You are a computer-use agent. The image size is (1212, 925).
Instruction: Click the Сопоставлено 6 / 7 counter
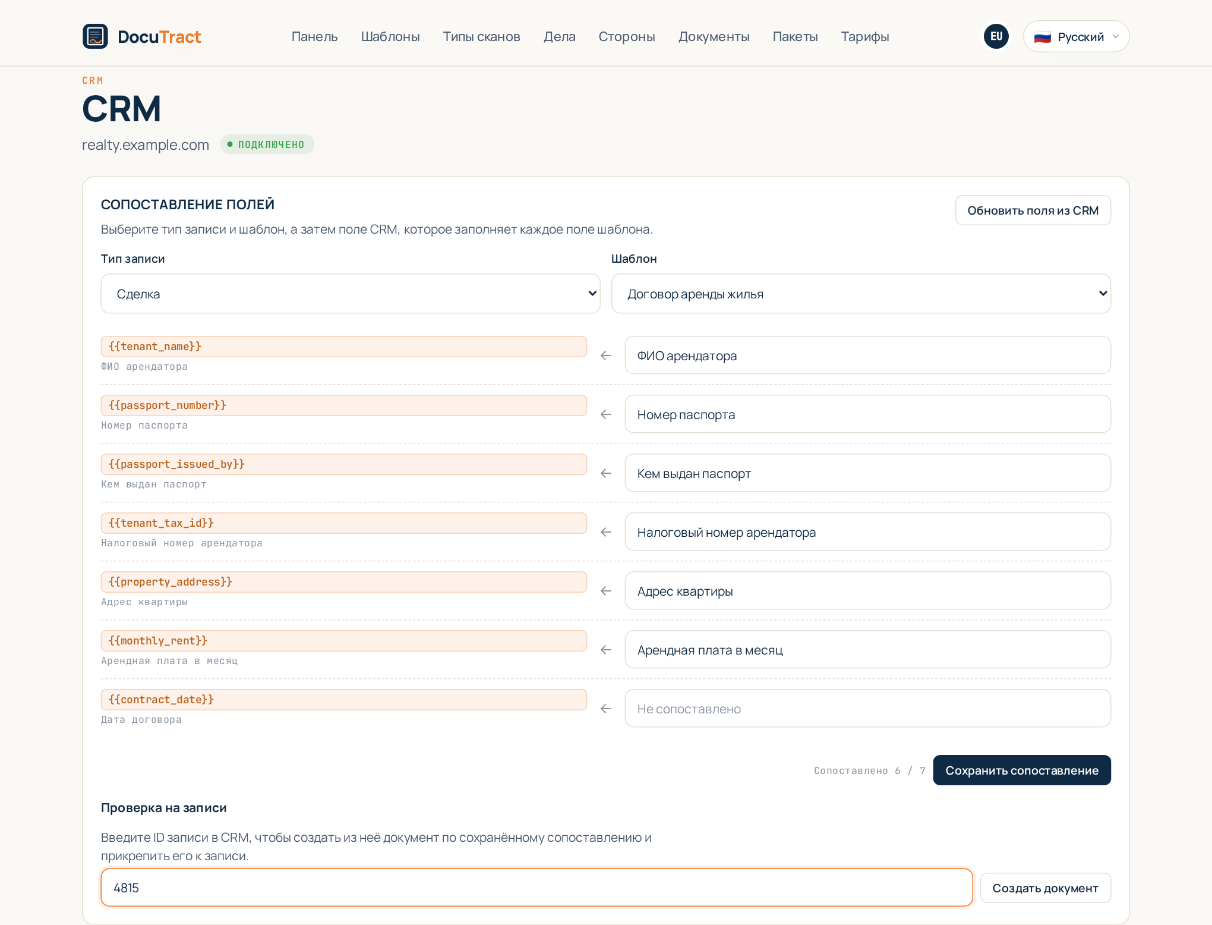[x=869, y=771]
